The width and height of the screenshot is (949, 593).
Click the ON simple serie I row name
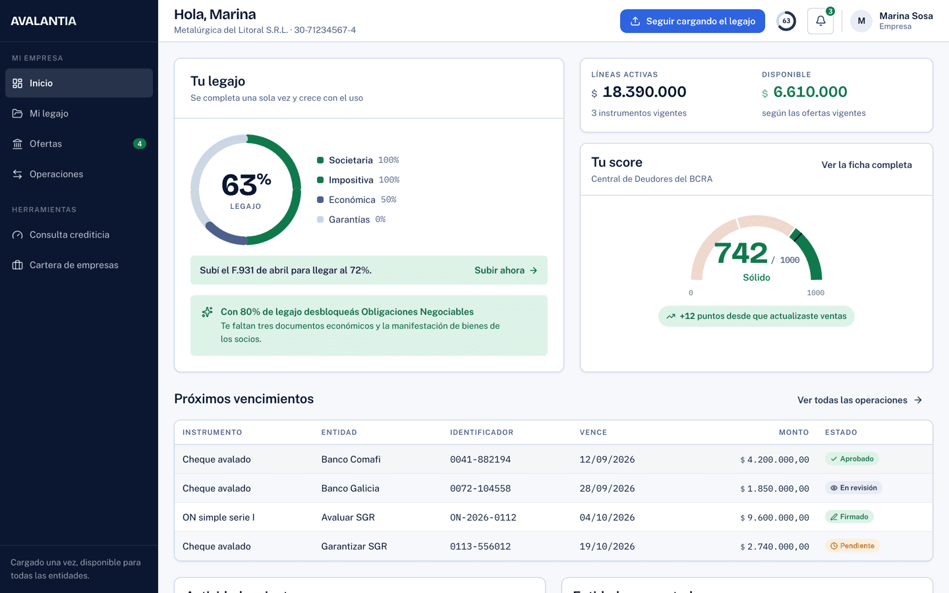click(x=219, y=517)
